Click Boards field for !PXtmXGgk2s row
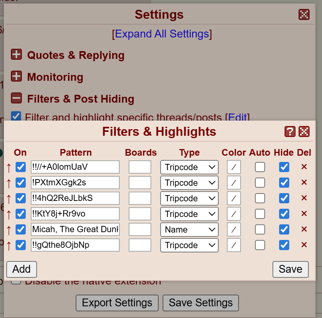 pyautogui.click(x=140, y=183)
